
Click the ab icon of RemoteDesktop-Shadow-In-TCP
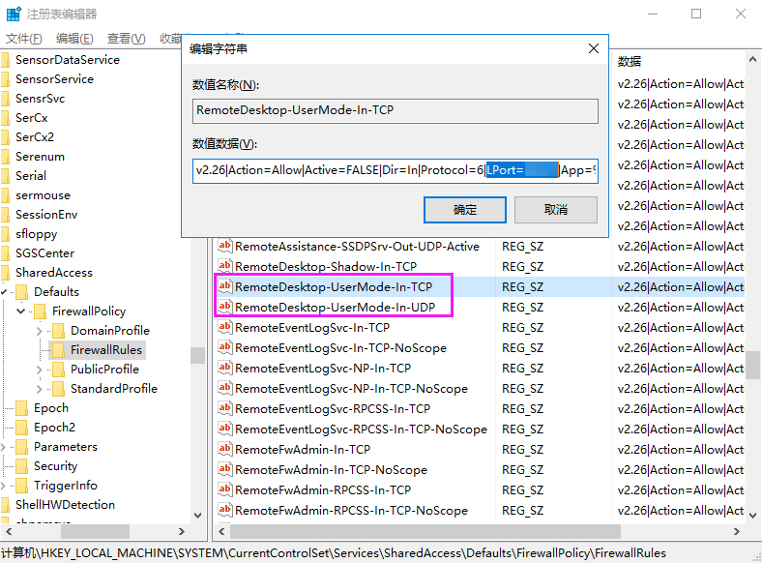pyautogui.click(x=224, y=266)
